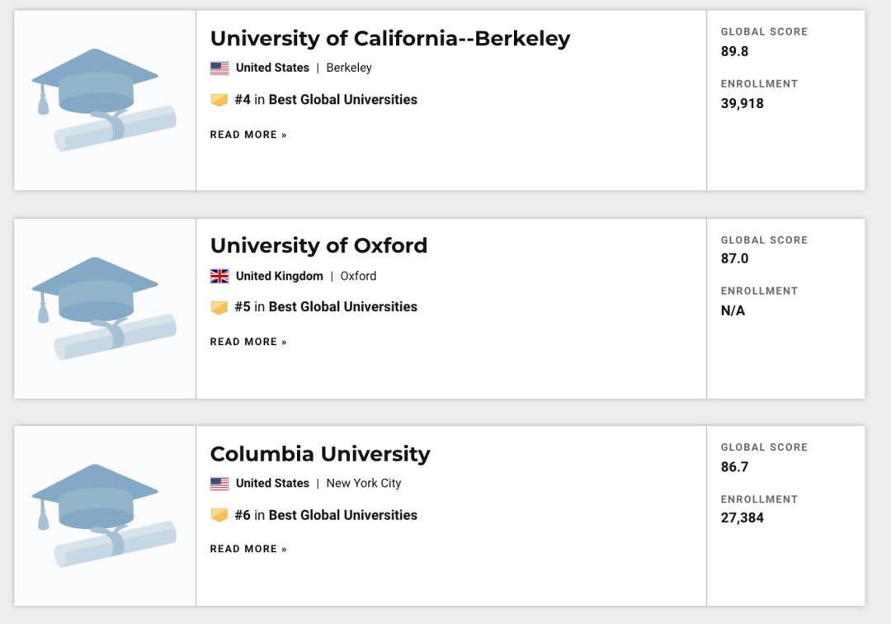Open Berkeley's #4 in Best Global Universities link
The width and height of the screenshot is (891, 624).
[326, 100]
